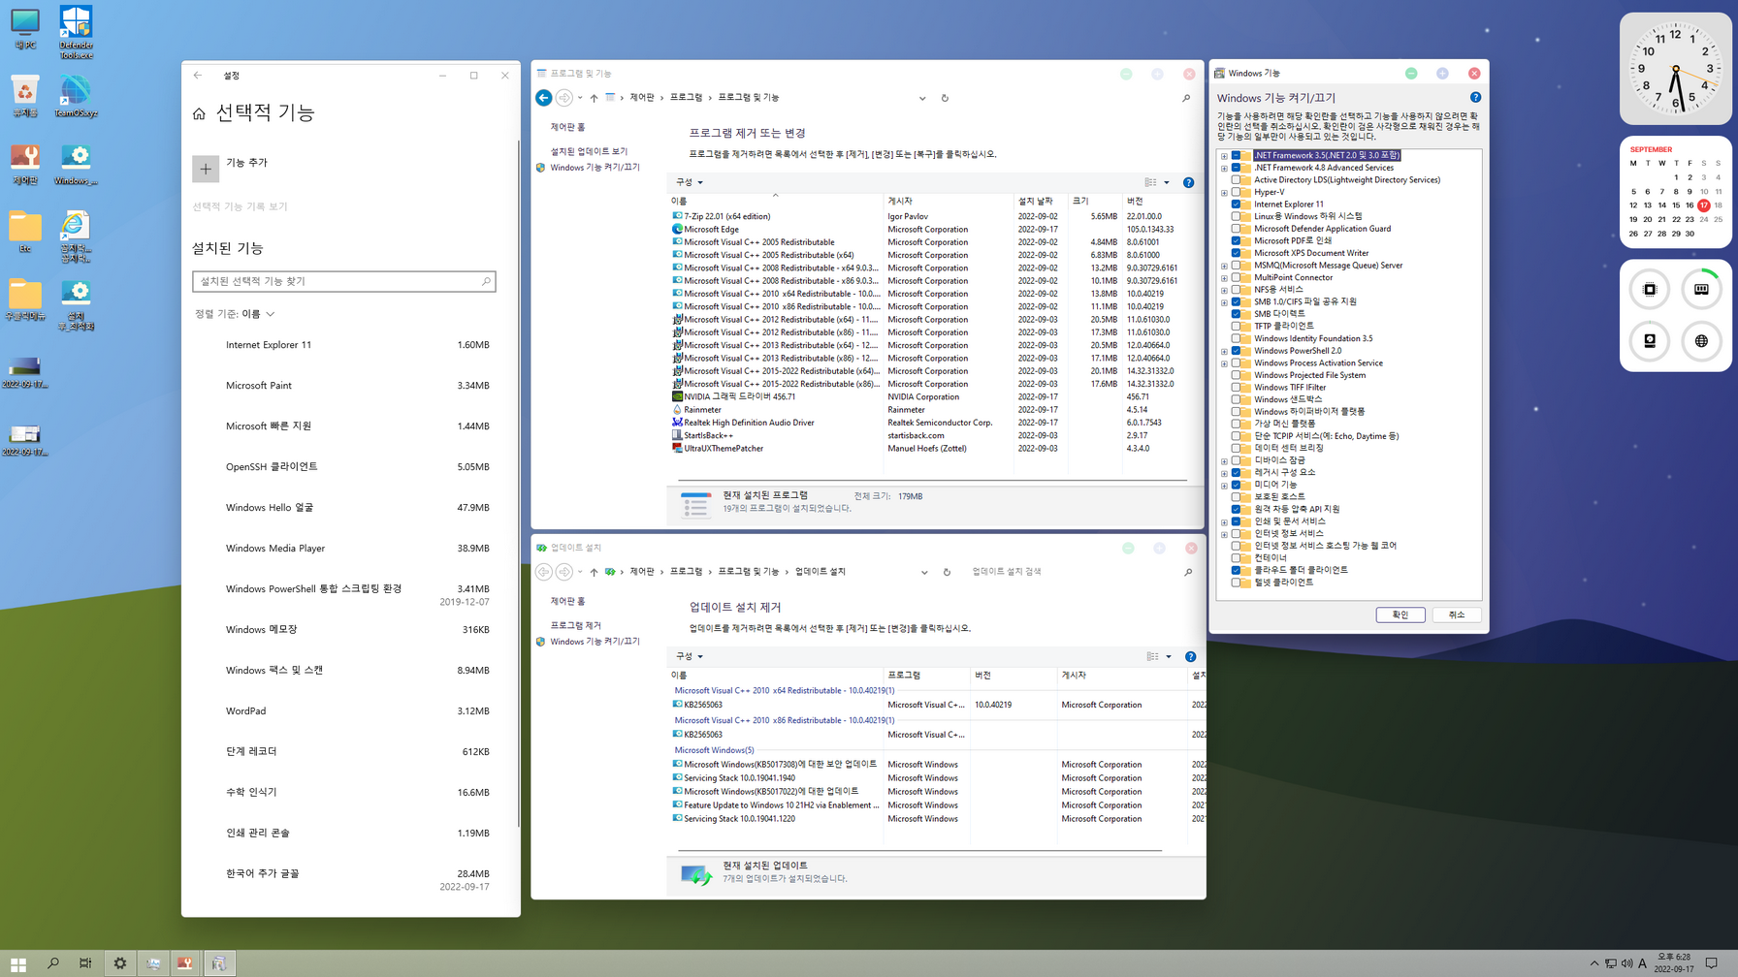Enable TFTP 클라이언트 checkbox
Viewport: 1738px width, 977px height.
(x=1236, y=327)
